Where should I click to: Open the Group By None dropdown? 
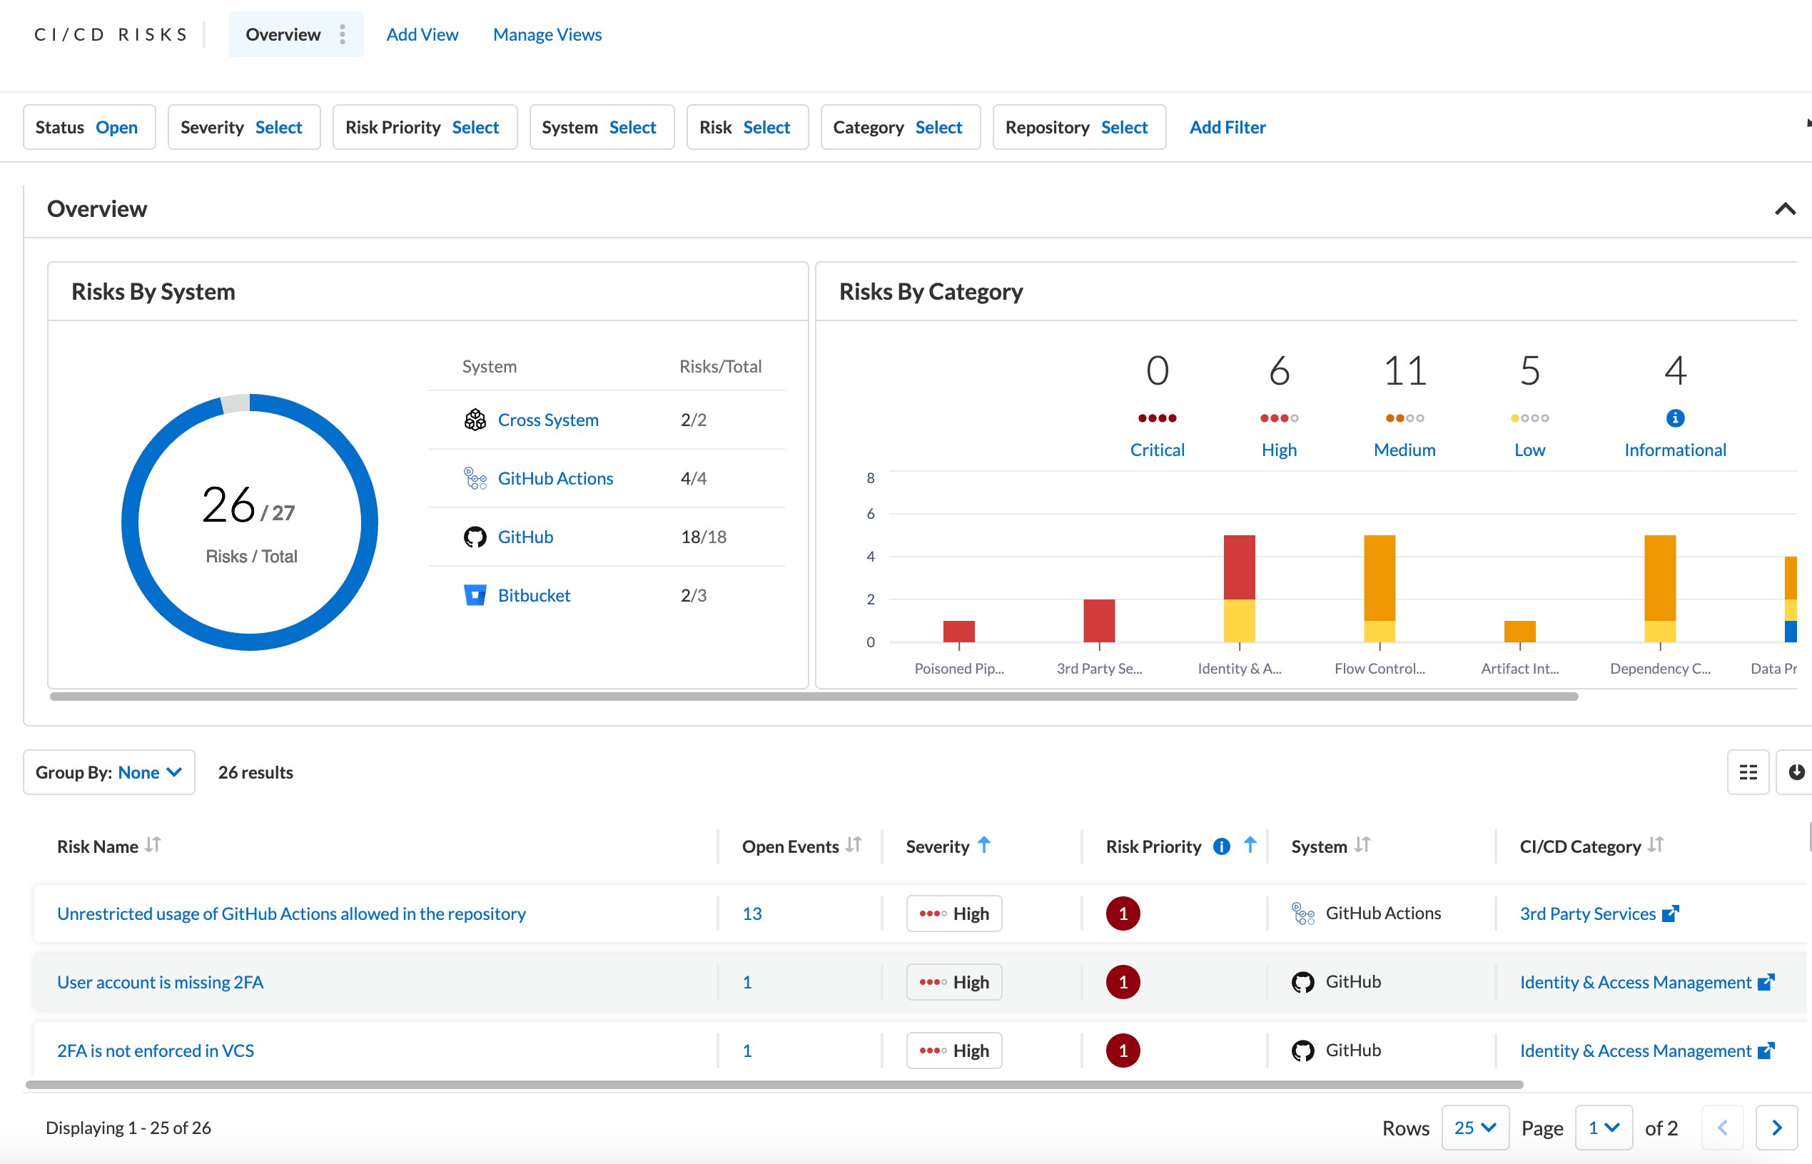[x=110, y=772]
